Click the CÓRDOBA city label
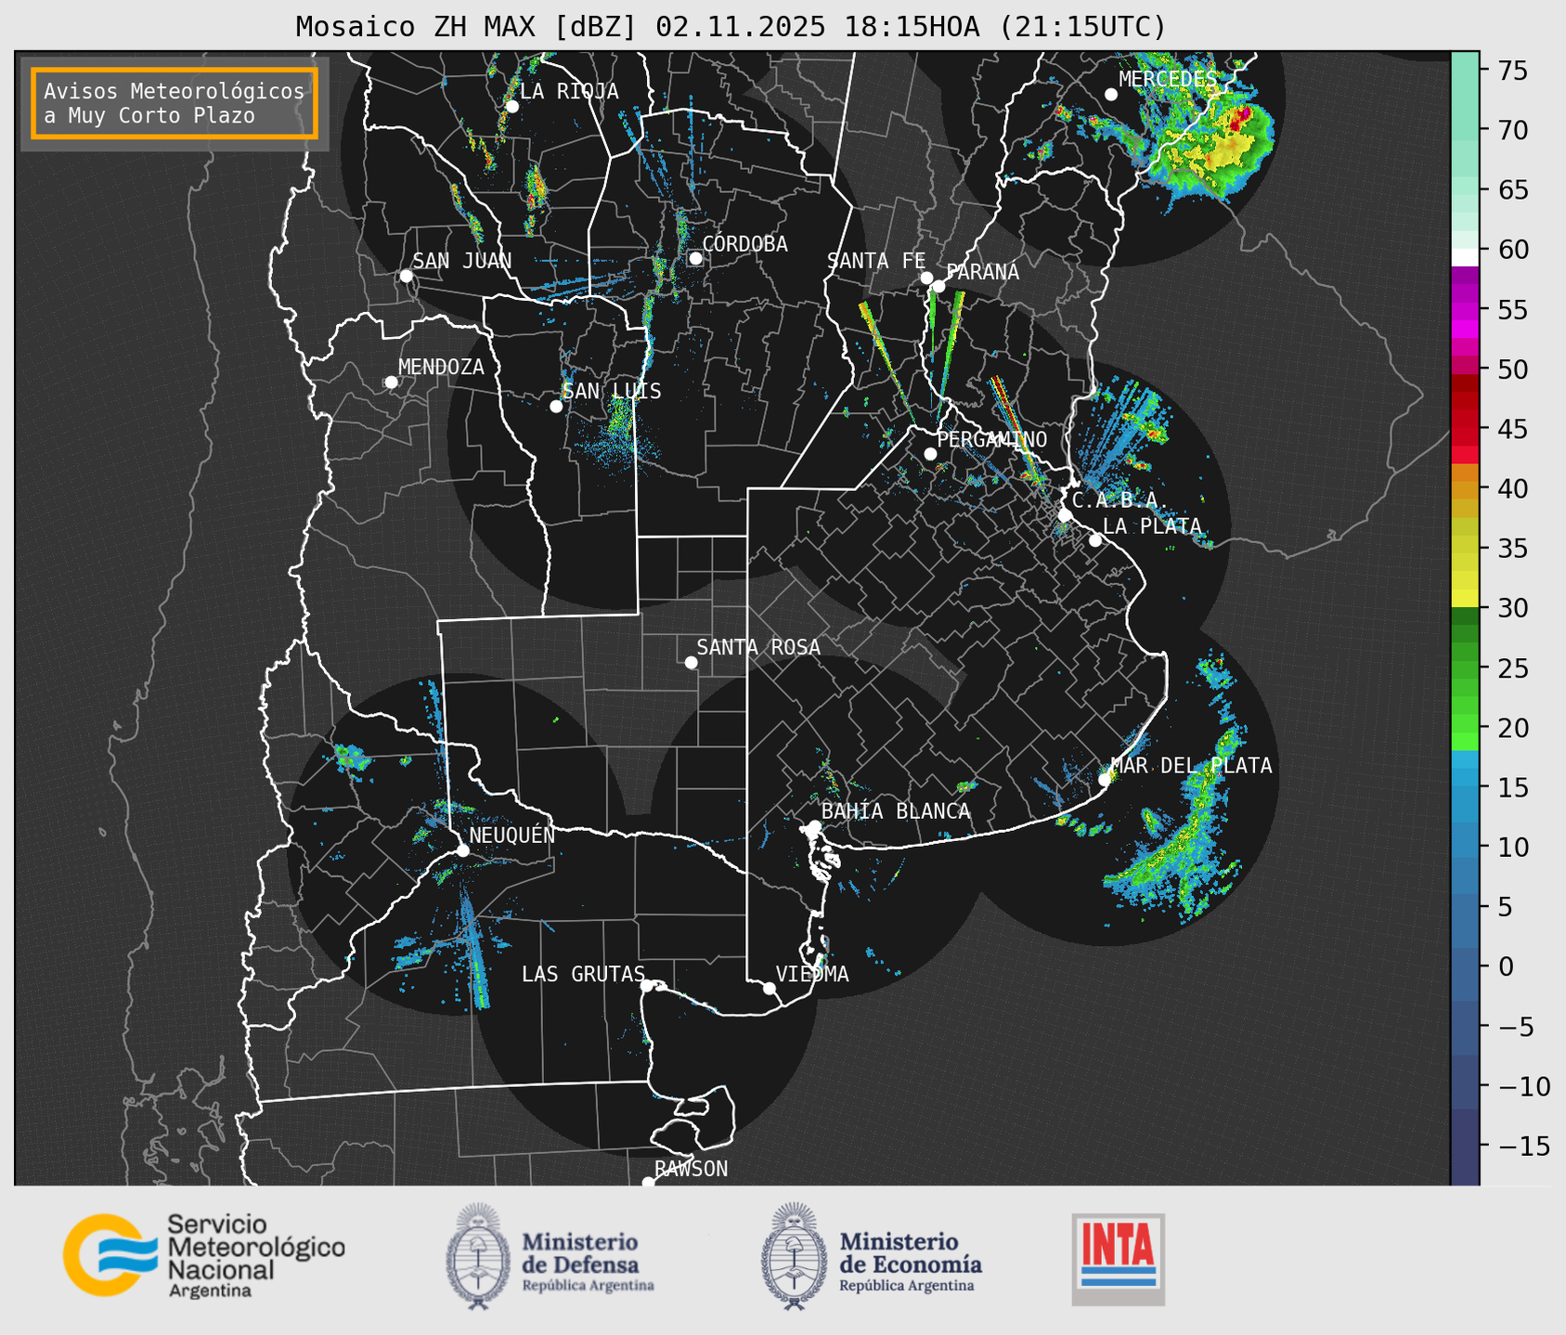This screenshot has width=1566, height=1335. coord(744,244)
